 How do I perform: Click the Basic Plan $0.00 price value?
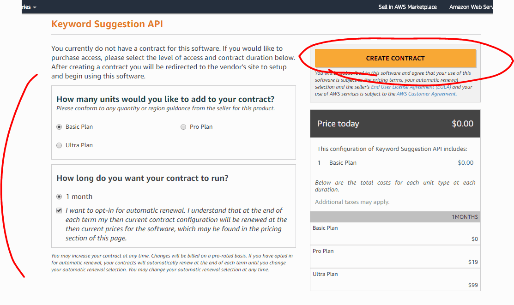466,163
